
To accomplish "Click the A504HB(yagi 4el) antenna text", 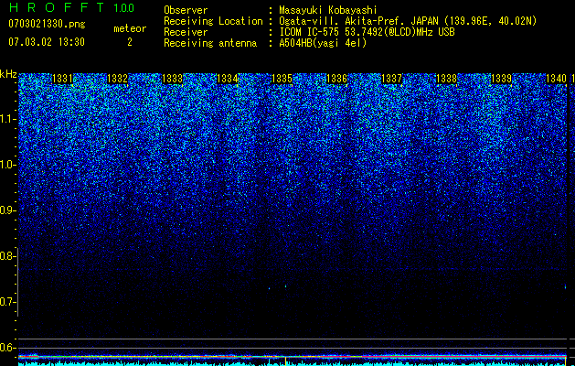I will click(x=323, y=43).
